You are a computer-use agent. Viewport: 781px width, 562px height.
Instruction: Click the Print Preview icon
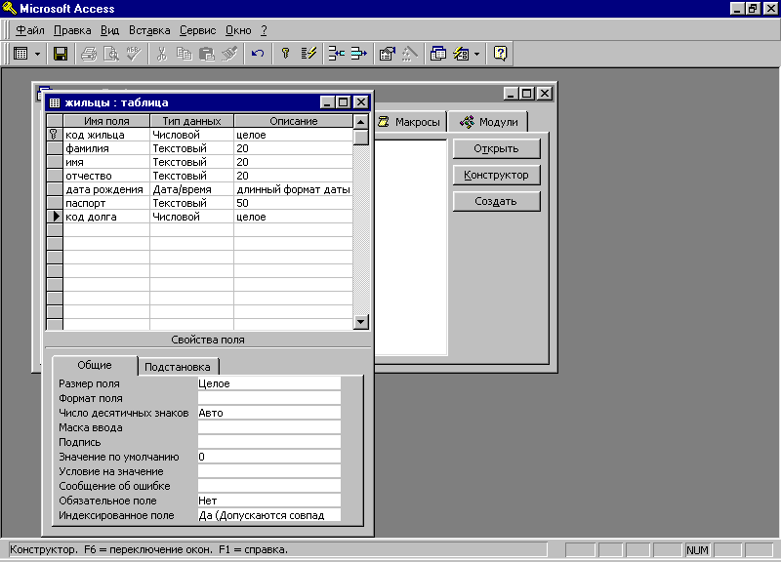coord(110,54)
